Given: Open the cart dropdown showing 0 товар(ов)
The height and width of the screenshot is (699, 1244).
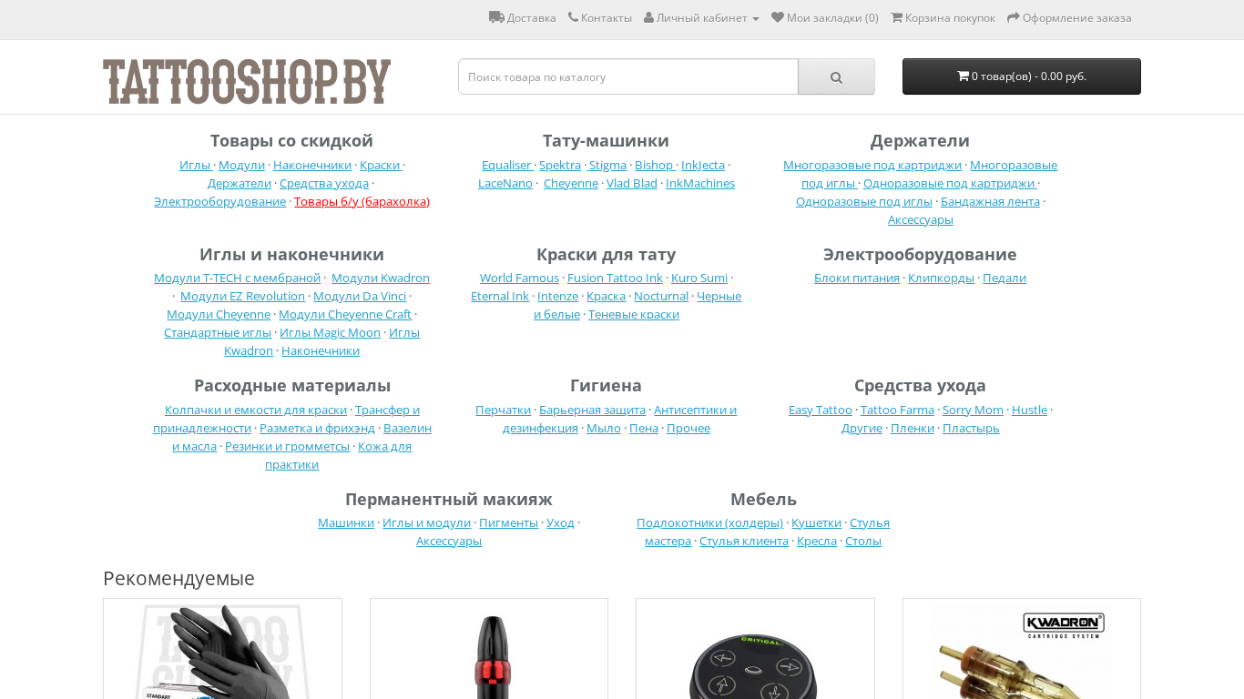Looking at the screenshot, I should pyautogui.click(x=1021, y=76).
